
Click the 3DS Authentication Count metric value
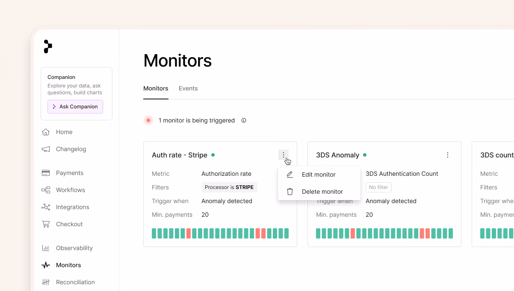[402, 174]
